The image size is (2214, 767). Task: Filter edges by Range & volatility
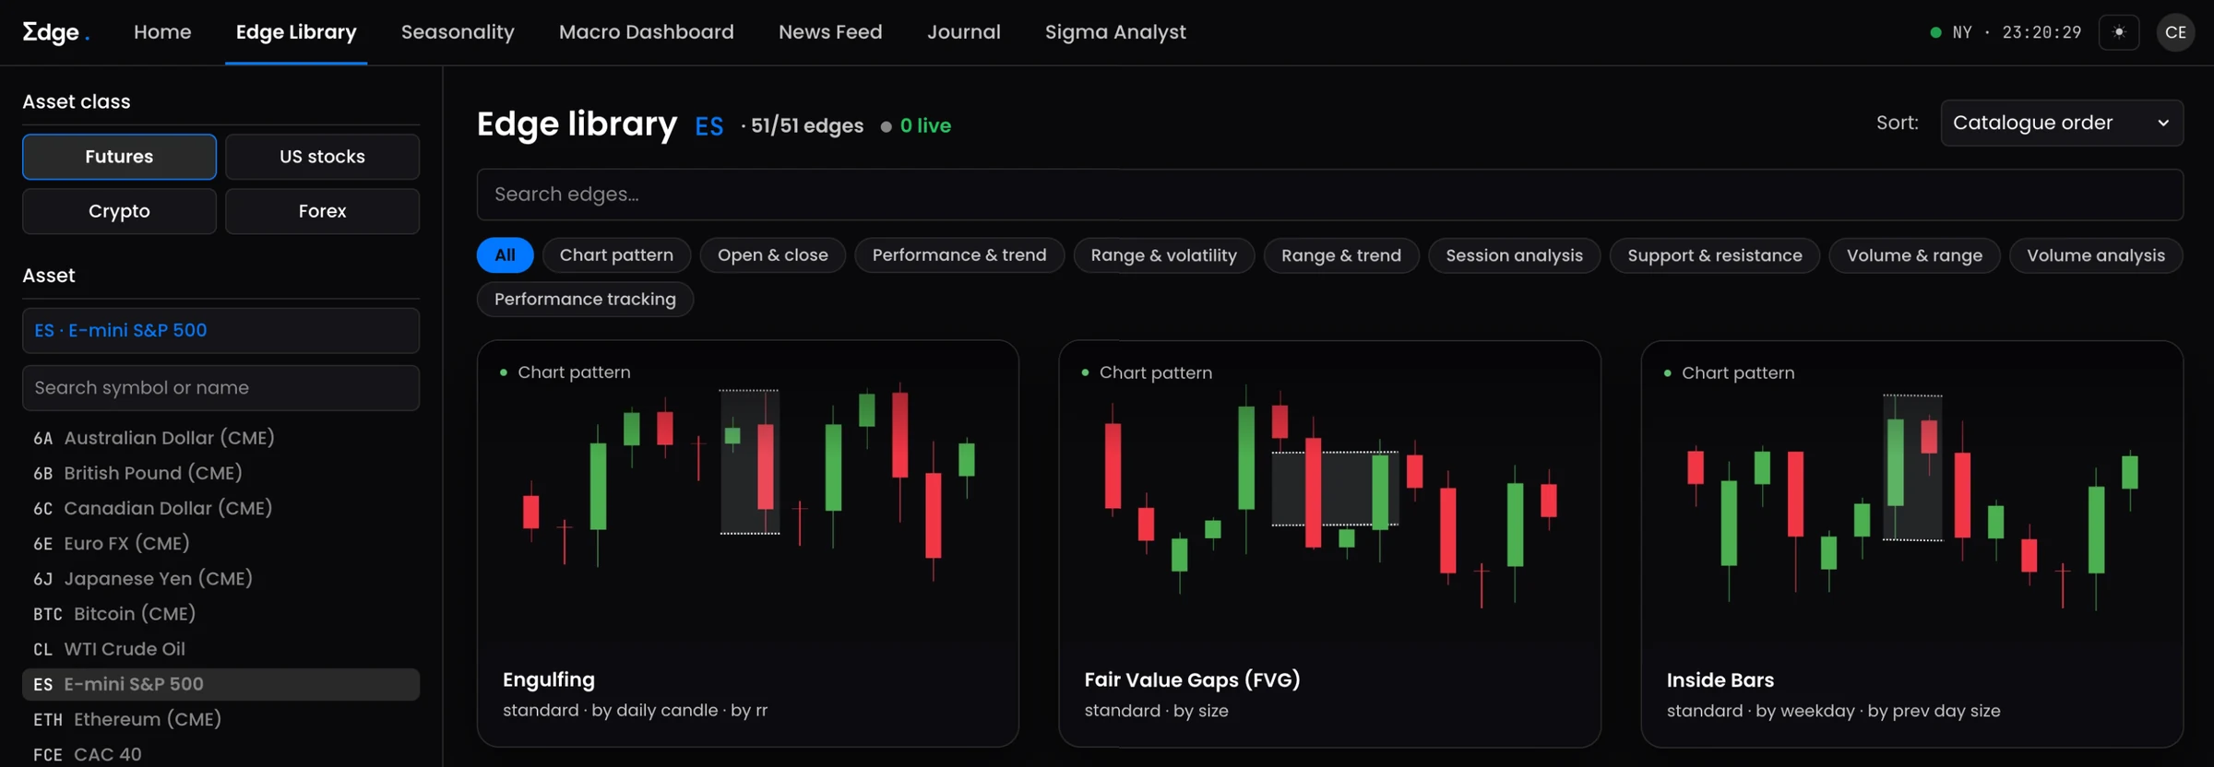(1164, 255)
